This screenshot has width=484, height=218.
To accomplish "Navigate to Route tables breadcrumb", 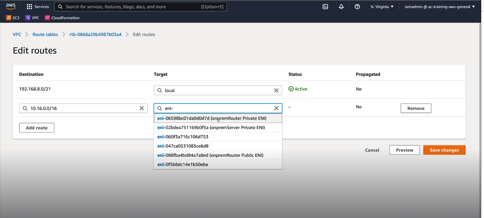I will click(x=45, y=34).
